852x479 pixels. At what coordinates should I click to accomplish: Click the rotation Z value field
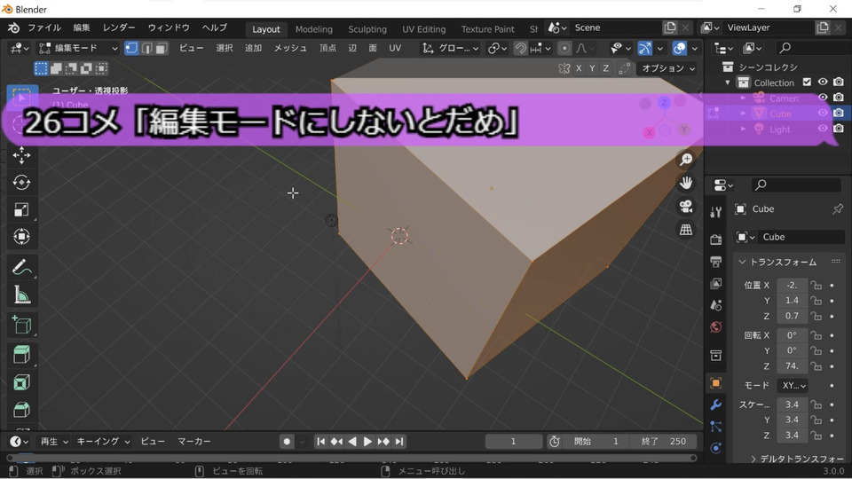coord(792,366)
